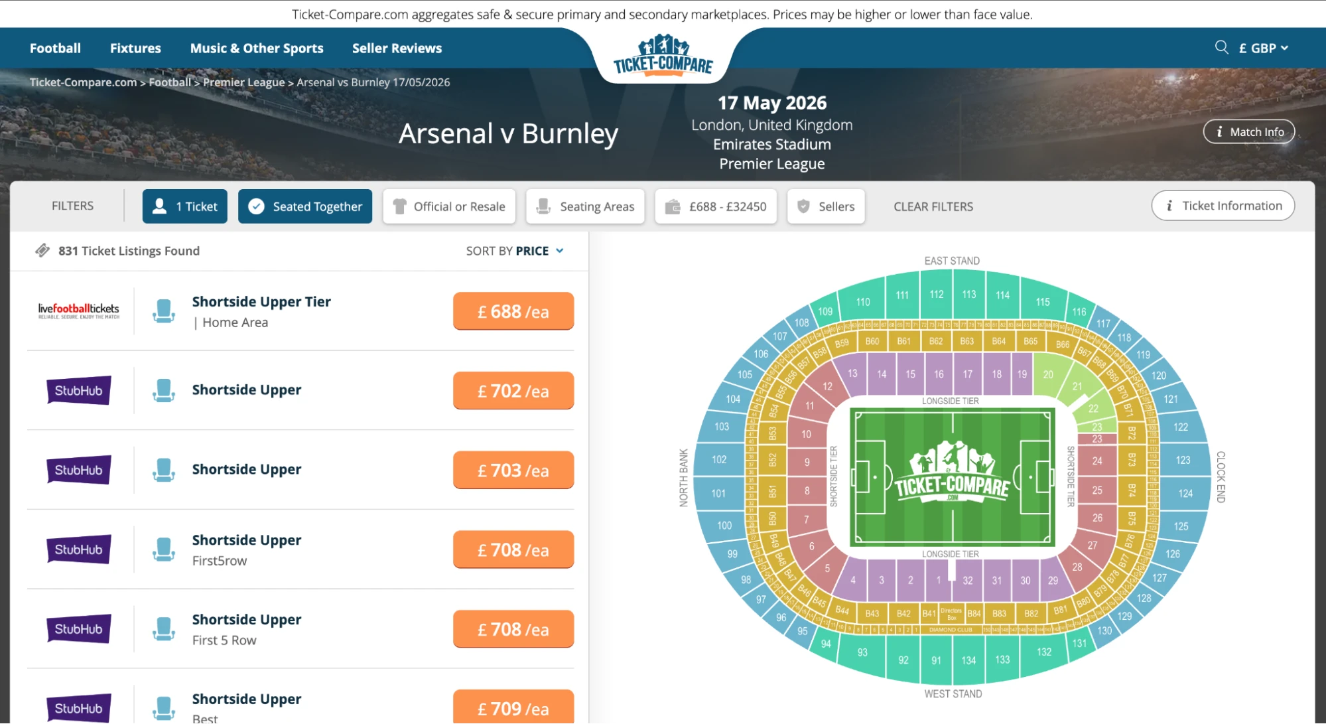Select stadium section 112 on the map

(936, 295)
